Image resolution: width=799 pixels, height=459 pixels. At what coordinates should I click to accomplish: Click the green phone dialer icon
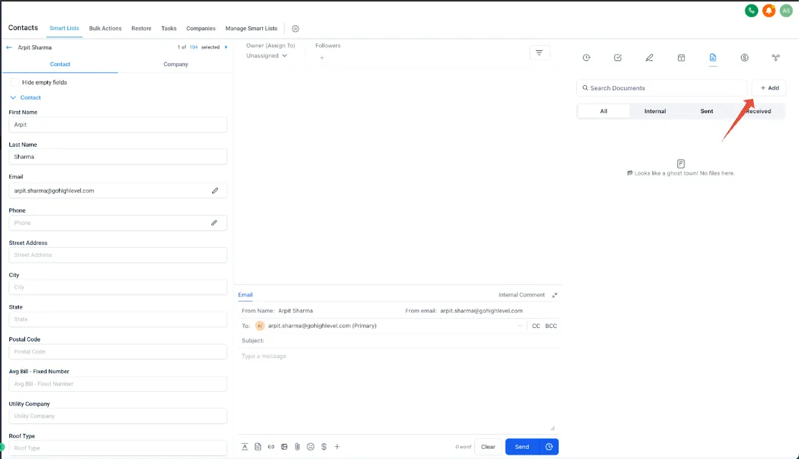click(751, 10)
